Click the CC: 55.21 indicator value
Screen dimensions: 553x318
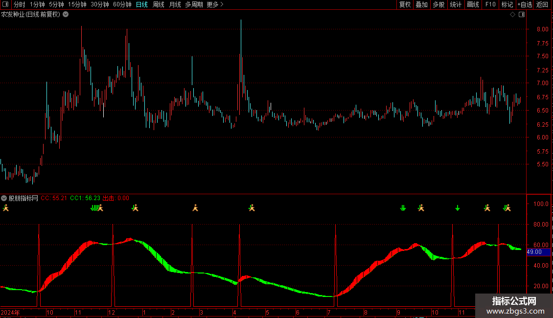point(54,198)
